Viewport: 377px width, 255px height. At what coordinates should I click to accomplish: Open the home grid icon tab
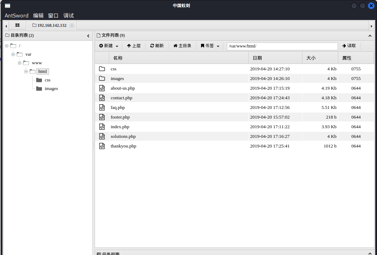tap(17, 25)
